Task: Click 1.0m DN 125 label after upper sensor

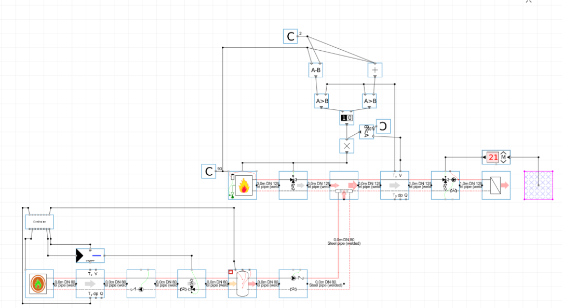Action: (420, 184)
